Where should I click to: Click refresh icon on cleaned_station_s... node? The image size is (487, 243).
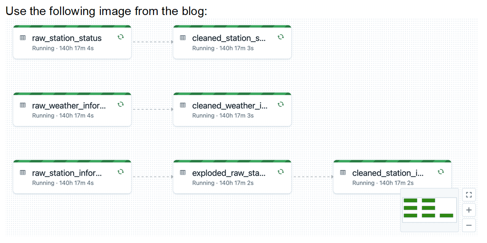tap(280, 37)
